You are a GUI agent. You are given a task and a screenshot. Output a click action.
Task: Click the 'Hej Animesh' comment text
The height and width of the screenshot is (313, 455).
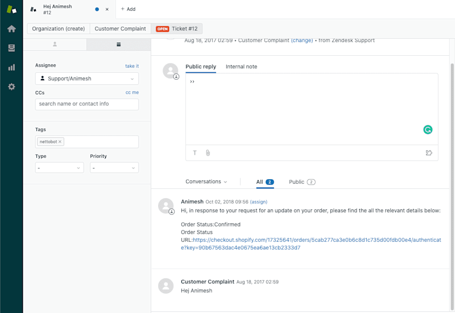pyautogui.click(x=196, y=291)
